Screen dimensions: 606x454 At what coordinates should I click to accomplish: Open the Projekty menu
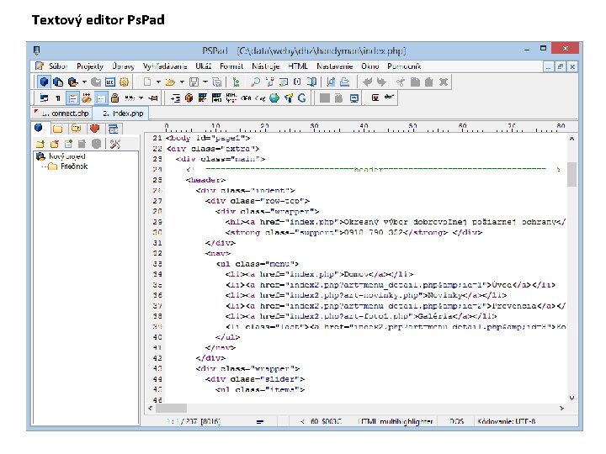pos(90,66)
